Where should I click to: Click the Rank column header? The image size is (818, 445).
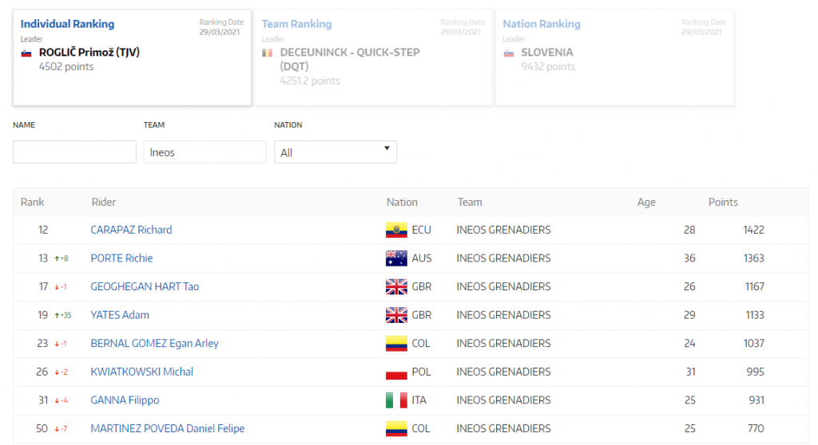(33, 203)
